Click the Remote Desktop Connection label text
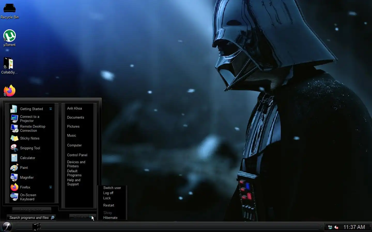This screenshot has width=372, height=232. coord(33,128)
